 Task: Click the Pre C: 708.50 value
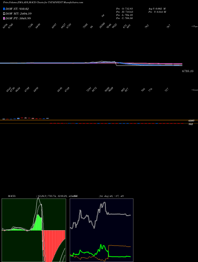(124, 18)
